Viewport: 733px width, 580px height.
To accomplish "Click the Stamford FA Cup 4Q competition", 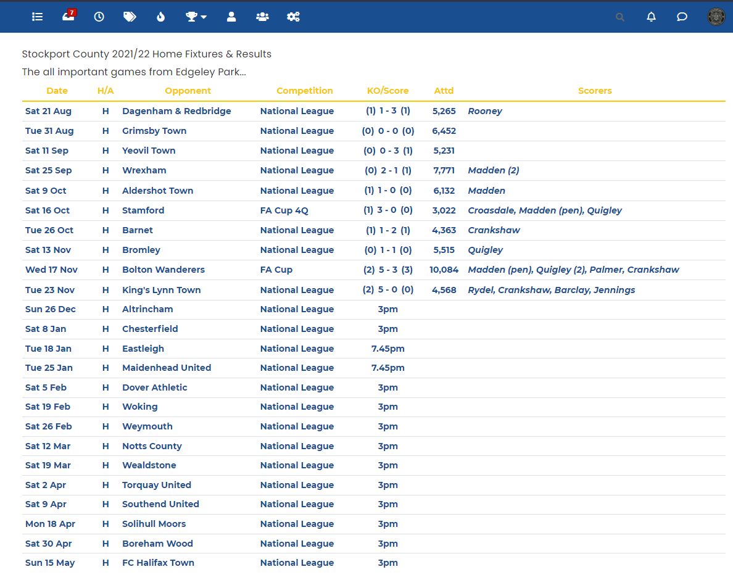I will coord(284,210).
